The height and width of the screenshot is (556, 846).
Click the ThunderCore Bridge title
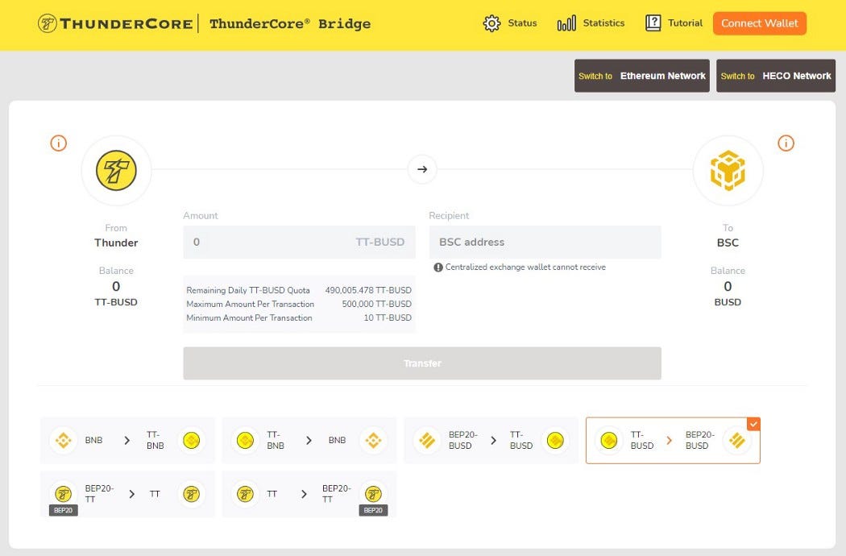[290, 23]
